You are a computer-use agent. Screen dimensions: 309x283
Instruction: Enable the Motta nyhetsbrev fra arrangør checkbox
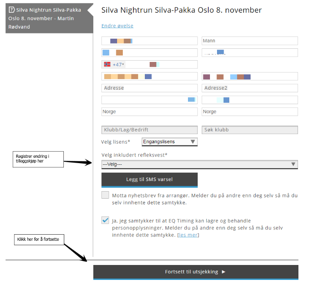[105, 195]
